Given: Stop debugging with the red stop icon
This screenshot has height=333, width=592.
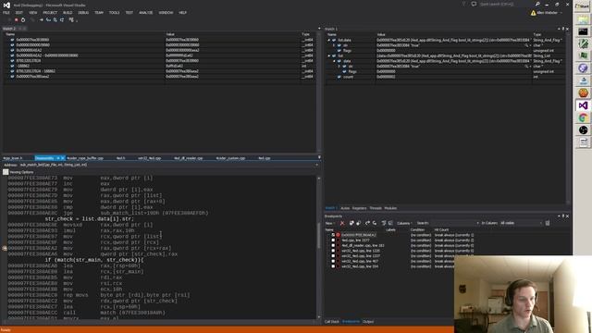Looking at the screenshot, I should [17, 19].
